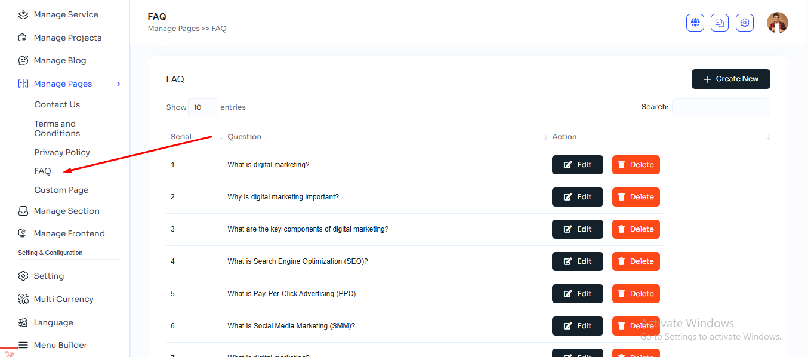Screen dimensions: 808x357
Task: Click the Manage Blog sidebar icon
Action: 23,60
